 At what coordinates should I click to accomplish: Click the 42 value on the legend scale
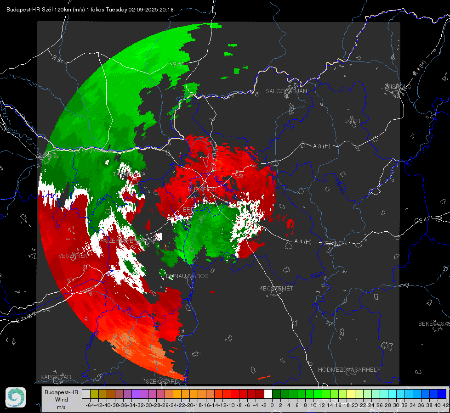click(x=446, y=405)
